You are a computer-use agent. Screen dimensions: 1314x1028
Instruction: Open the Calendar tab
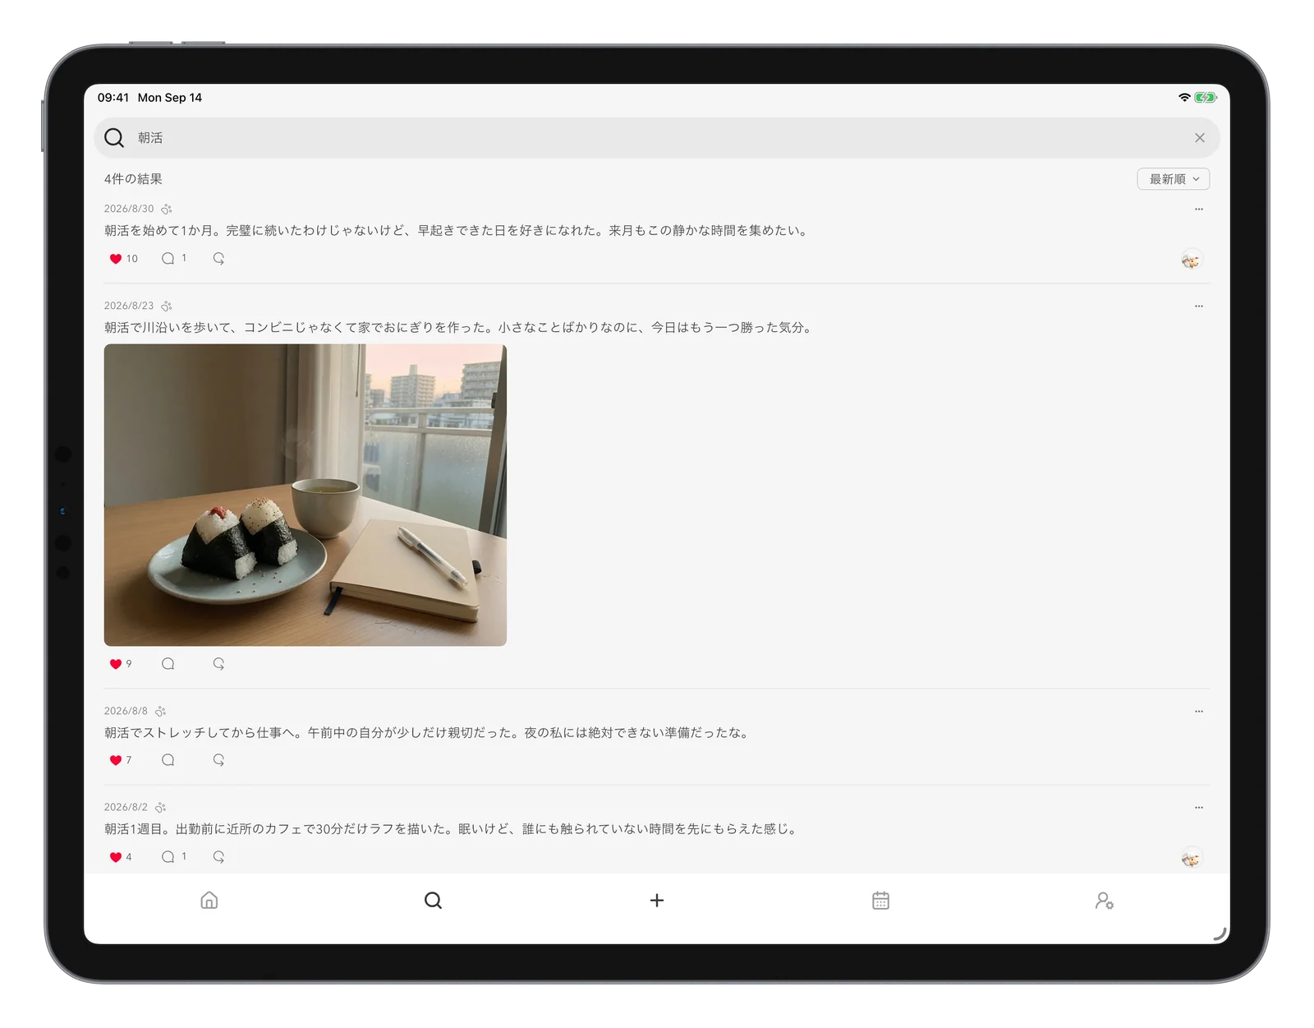(x=880, y=901)
